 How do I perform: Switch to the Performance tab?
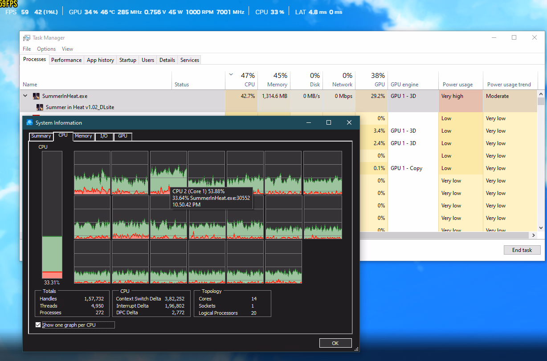tap(66, 60)
